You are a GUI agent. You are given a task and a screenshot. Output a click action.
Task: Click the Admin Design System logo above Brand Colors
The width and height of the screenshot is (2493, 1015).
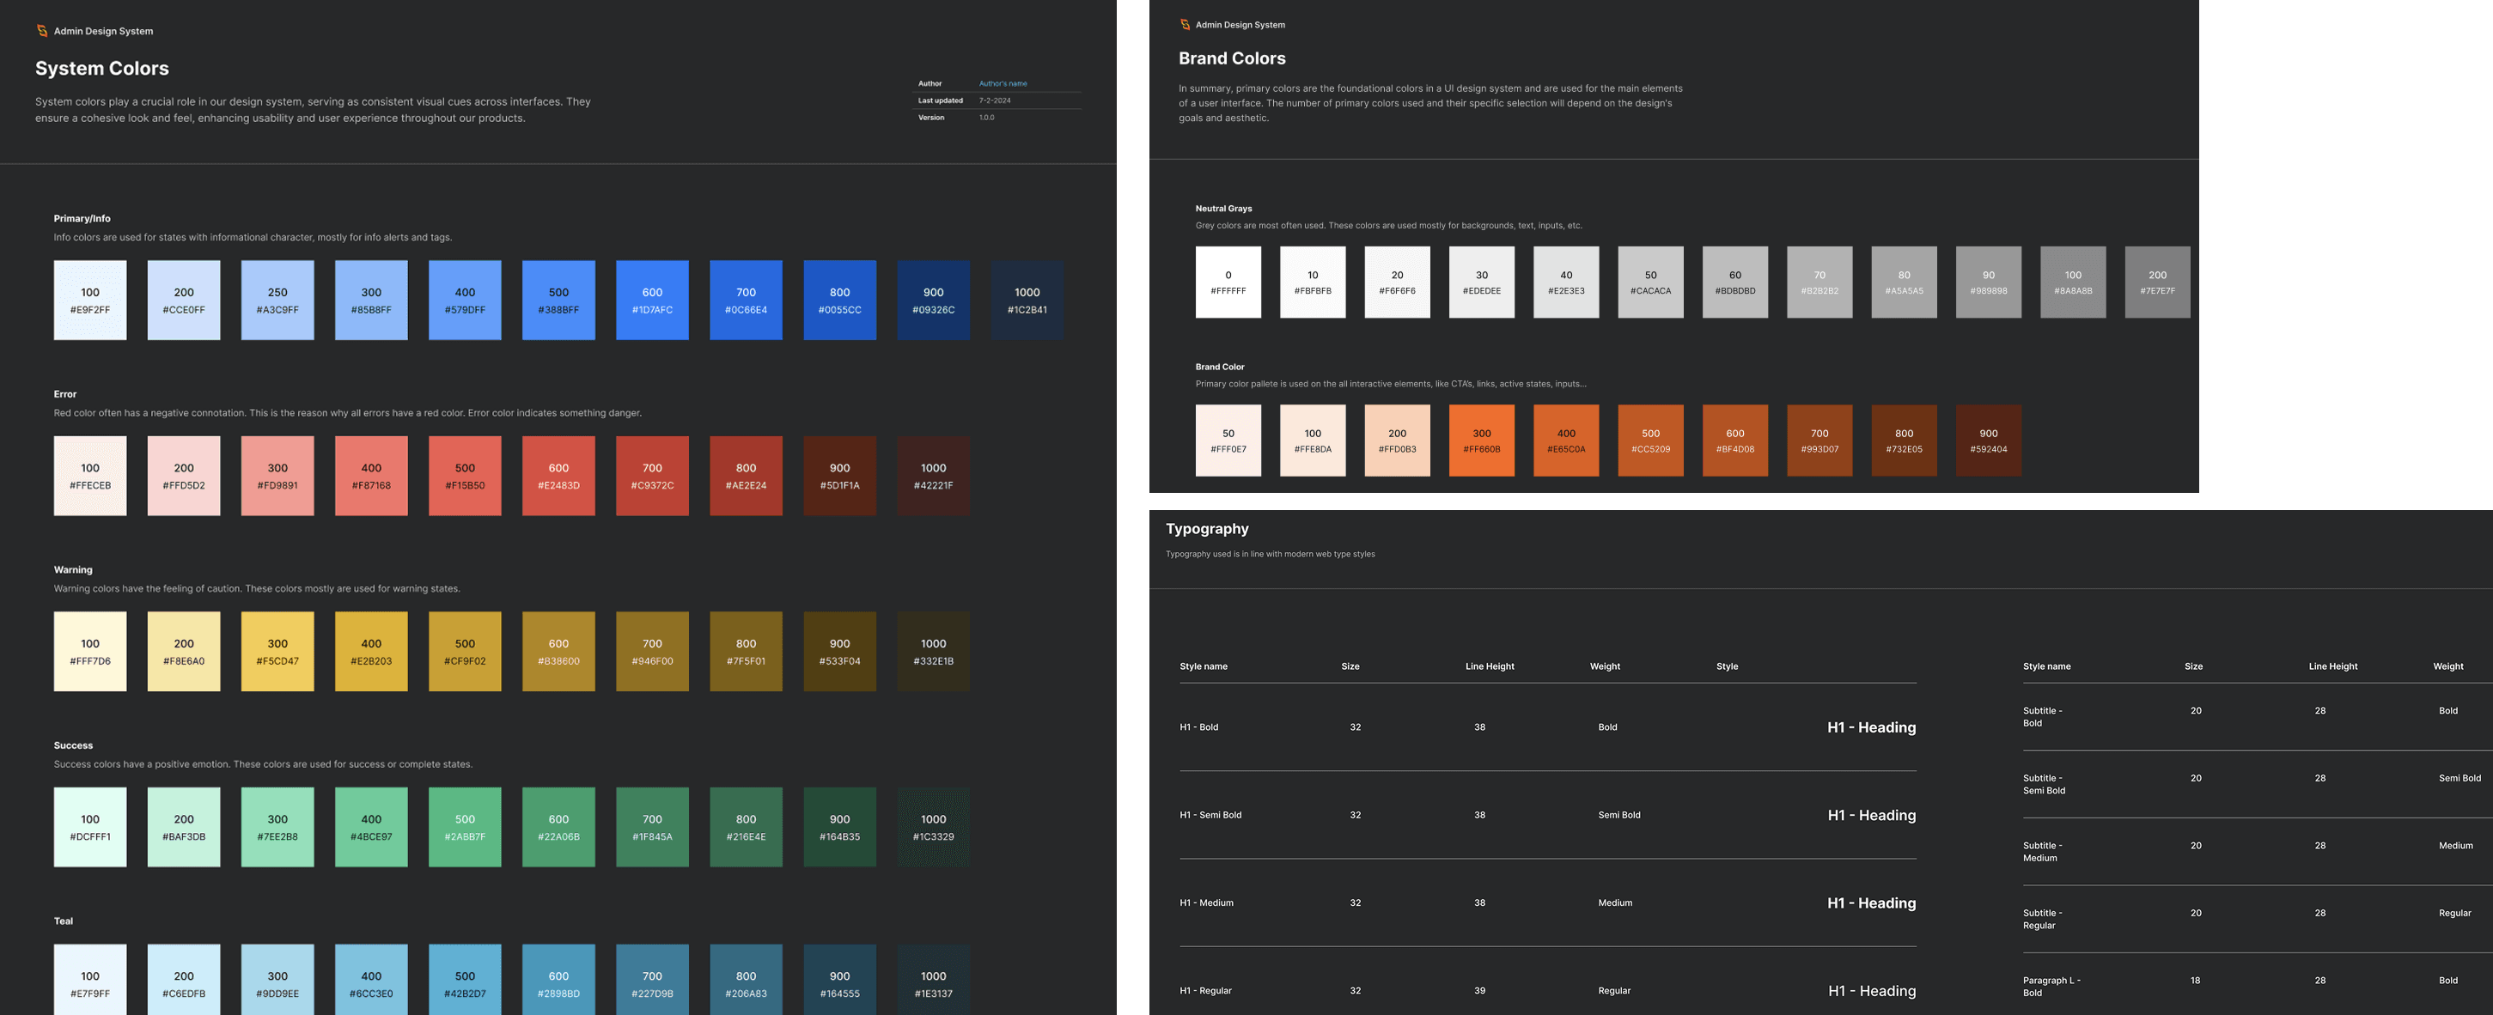click(x=1185, y=25)
